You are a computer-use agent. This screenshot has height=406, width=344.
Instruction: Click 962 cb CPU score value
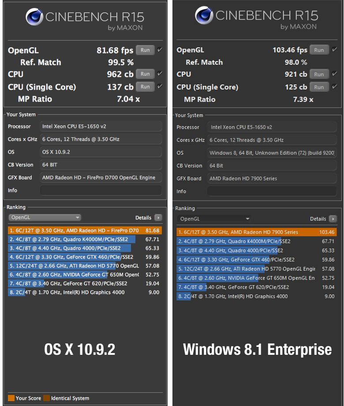pos(120,74)
